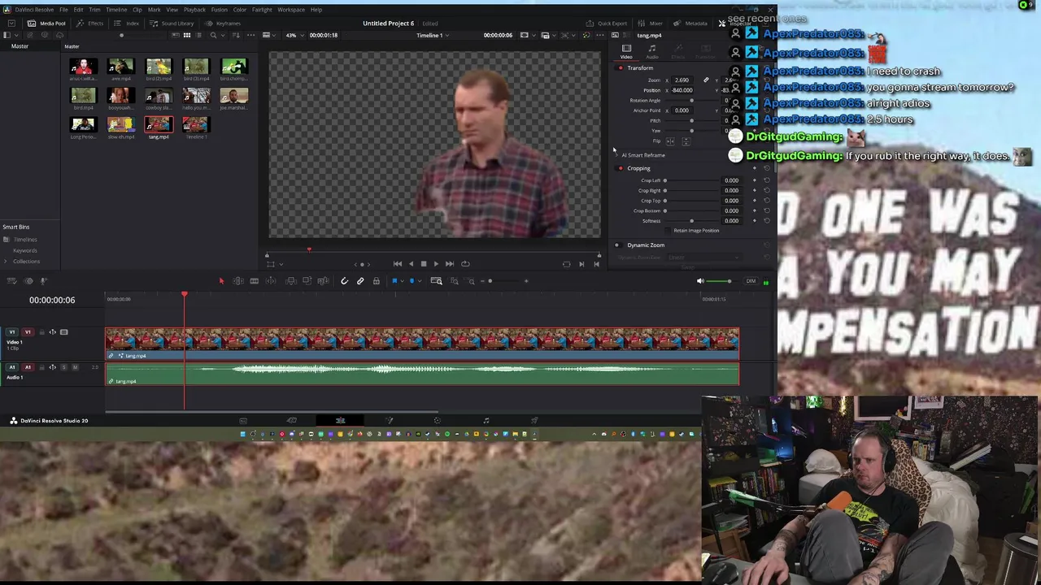Jump to last frame in viewer
Viewport: 1041px width, 585px height.
[x=450, y=264]
